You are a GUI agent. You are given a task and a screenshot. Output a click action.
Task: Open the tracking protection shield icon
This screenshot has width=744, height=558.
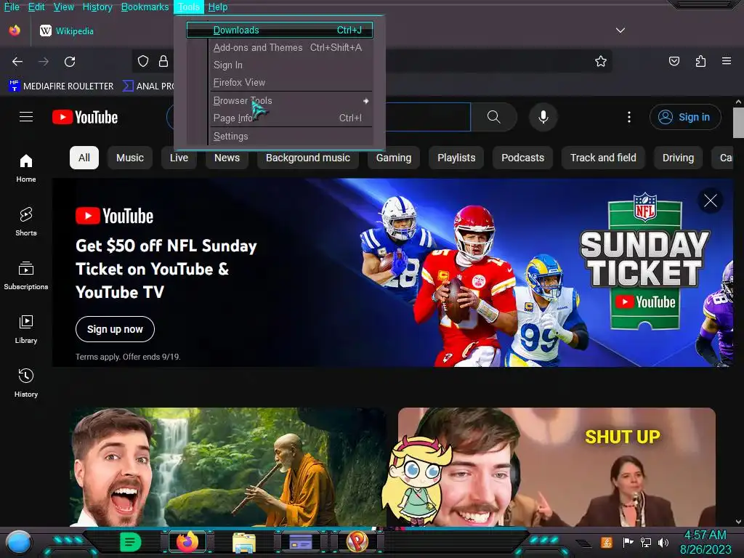[143, 61]
